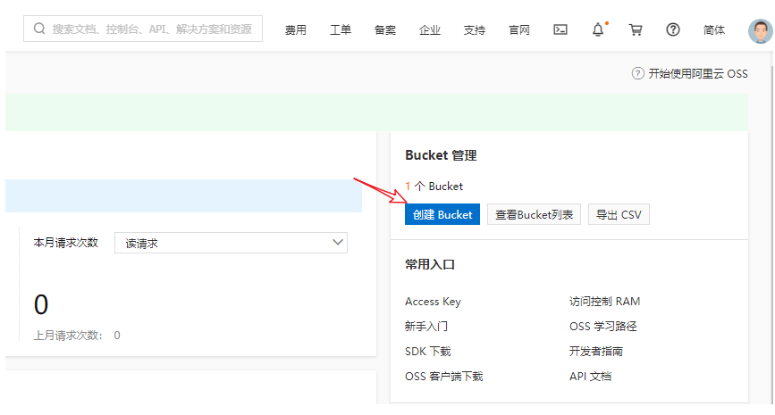This screenshot has height=415, width=775.
Task: Focus the top search input field
Action: click(143, 29)
